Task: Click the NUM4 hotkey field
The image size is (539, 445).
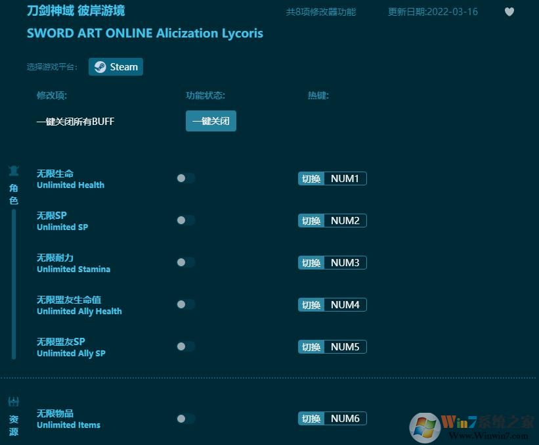Action: tap(345, 304)
